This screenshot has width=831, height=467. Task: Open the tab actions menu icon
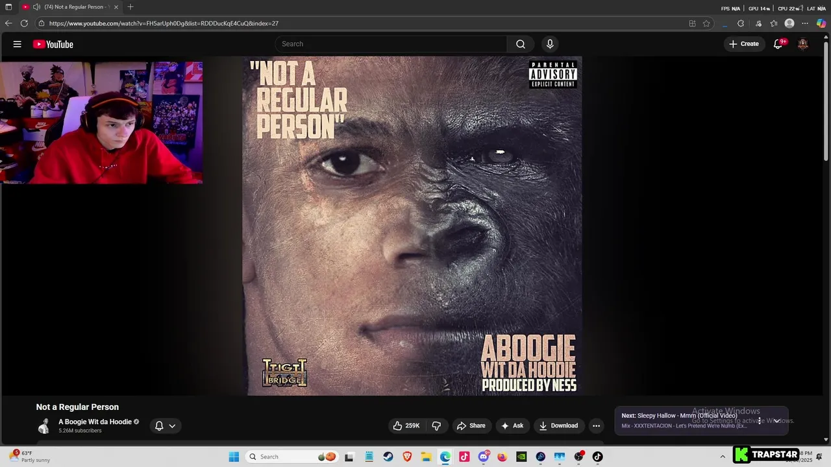click(8, 7)
